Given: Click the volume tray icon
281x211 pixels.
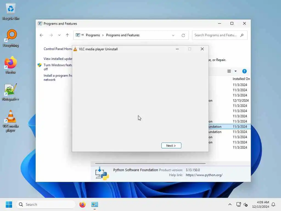Looking at the screenshot, I should point(246,204).
